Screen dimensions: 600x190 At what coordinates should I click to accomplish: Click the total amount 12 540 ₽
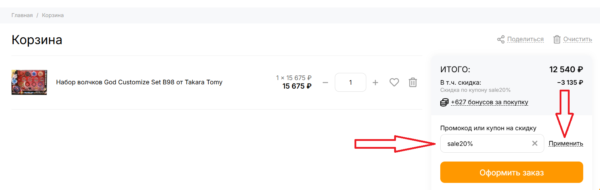click(x=566, y=69)
